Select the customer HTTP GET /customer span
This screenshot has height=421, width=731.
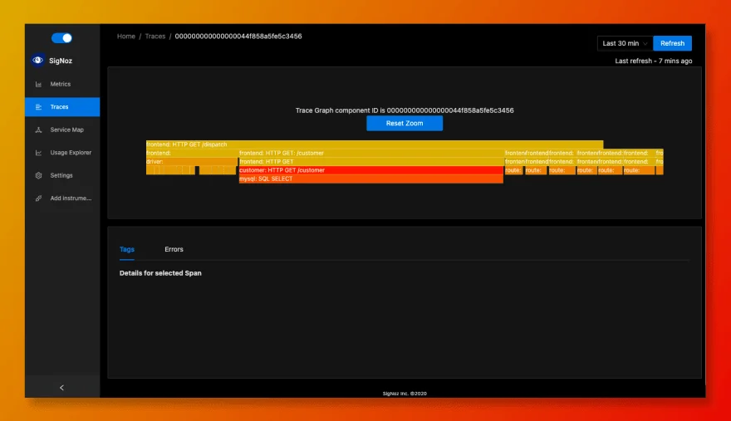coord(371,170)
